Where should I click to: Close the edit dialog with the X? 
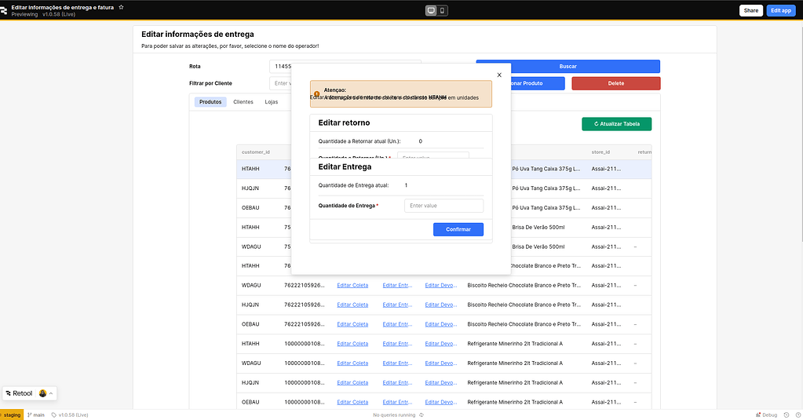tap(499, 75)
